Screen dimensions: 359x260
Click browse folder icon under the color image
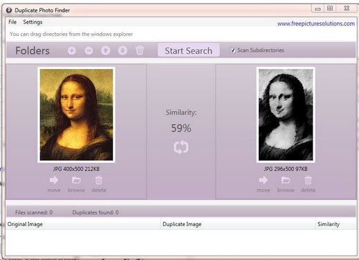(76, 180)
